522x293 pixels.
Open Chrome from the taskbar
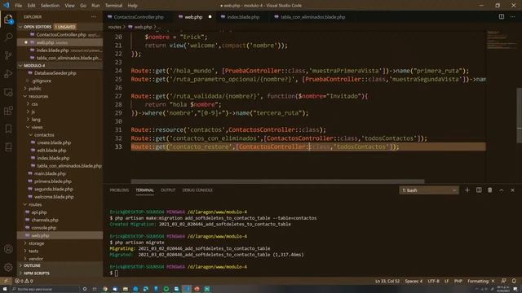coord(105,289)
